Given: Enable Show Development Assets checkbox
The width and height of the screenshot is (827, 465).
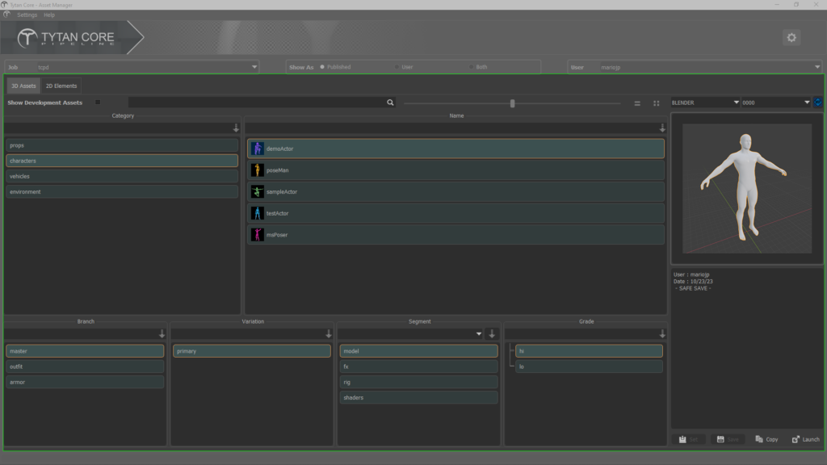Looking at the screenshot, I should click(x=99, y=103).
